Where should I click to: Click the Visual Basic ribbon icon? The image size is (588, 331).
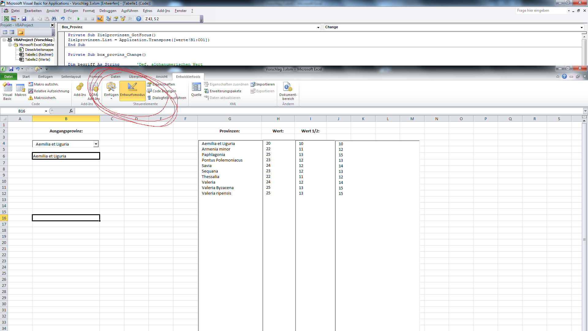coord(7,91)
